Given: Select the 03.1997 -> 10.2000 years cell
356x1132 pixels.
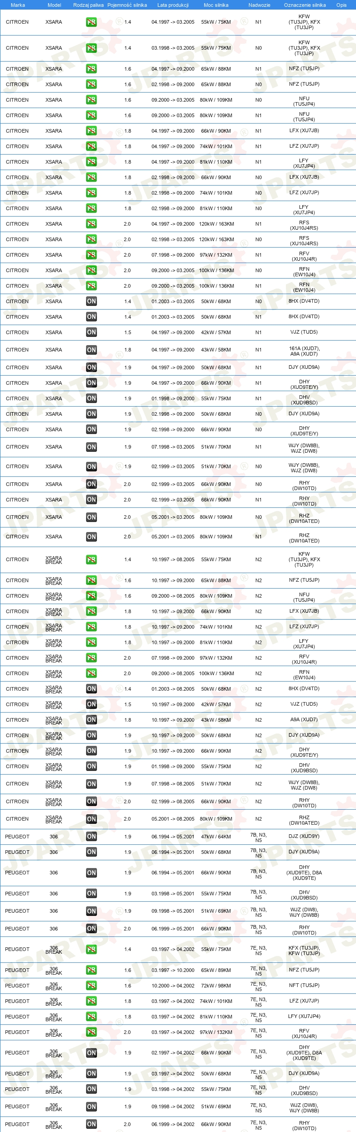Looking at the screenshot, I should point(173,970).
